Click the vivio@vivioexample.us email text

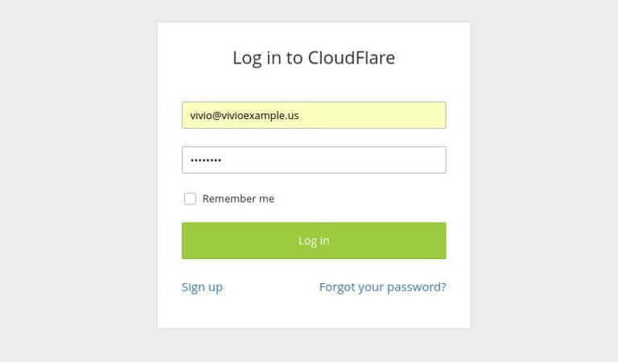coord(245,115)
